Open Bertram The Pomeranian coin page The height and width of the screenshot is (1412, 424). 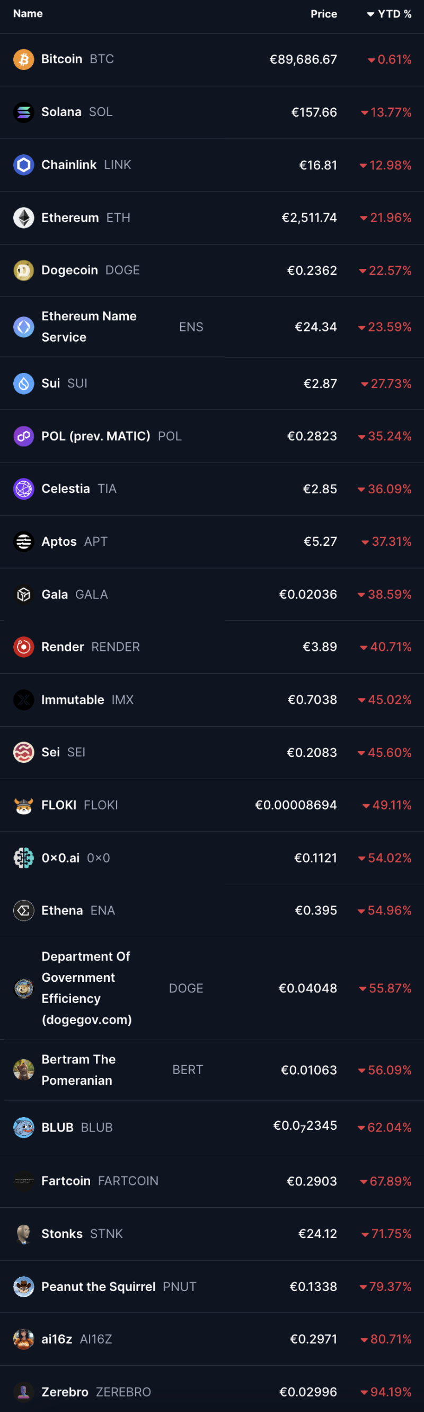point(79,1069)
